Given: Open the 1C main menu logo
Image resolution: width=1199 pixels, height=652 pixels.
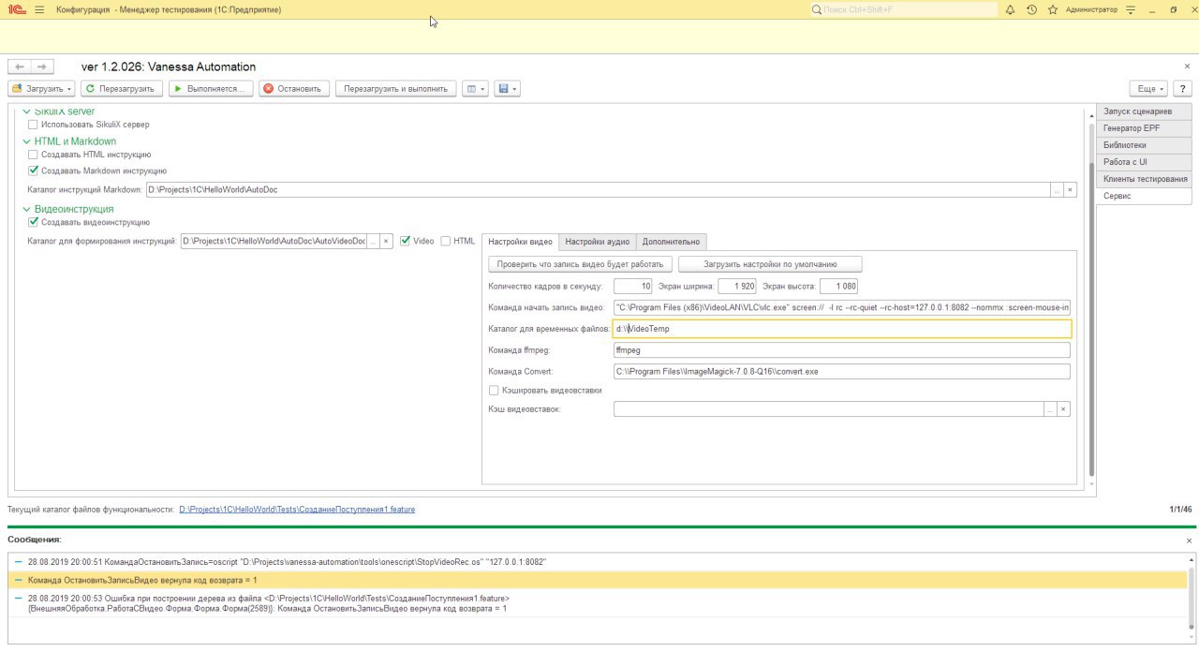Looking at the screenshot, I should [17, 9].
